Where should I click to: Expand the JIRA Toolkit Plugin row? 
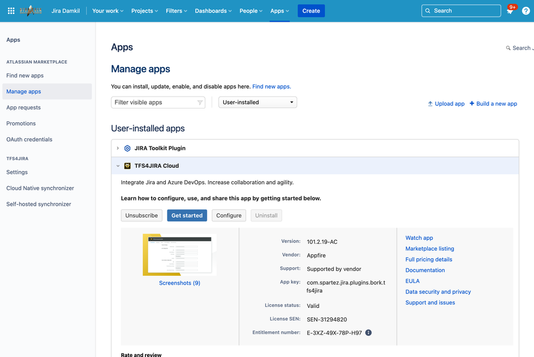118,148
